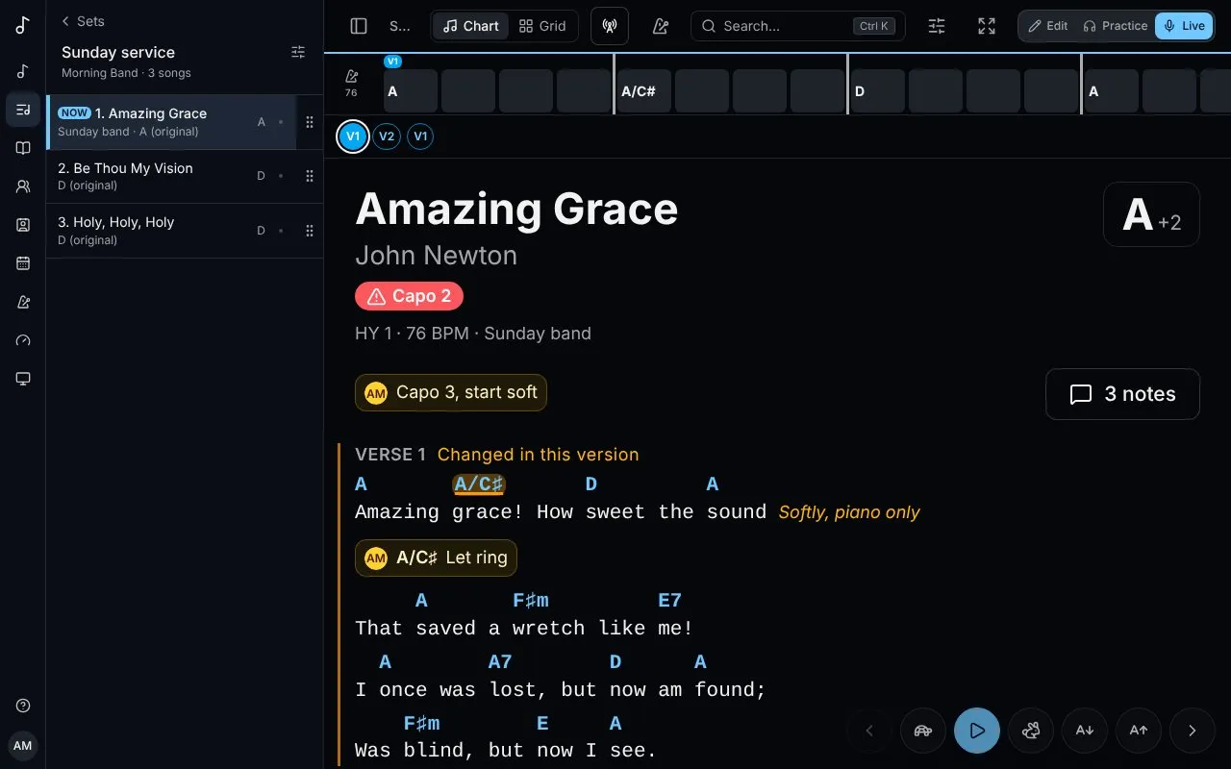Open the 3 notes button
Image resolution: width=1231 pixels, height=769 pixels.
(x=1123, y=394)
